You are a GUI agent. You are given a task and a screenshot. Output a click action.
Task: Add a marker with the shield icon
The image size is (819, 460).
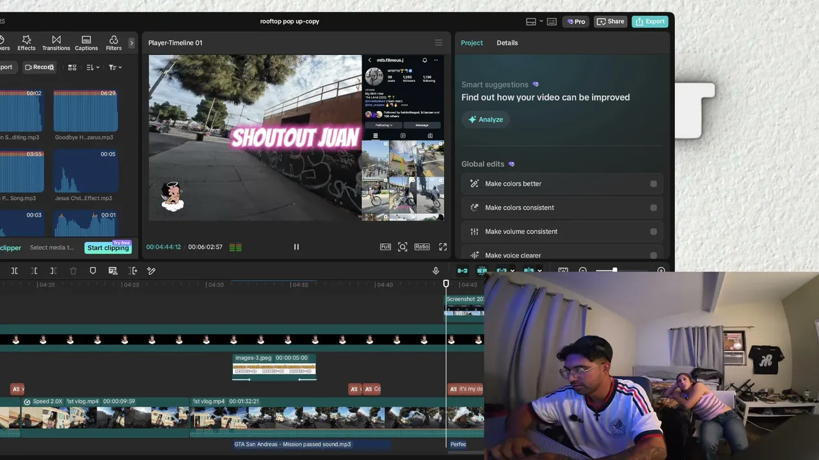[93, 271]
